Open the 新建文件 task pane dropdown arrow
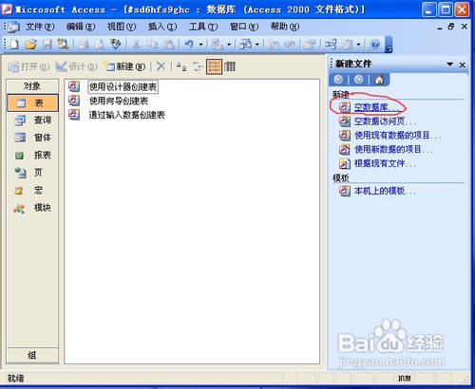 (x=449, y=65)
